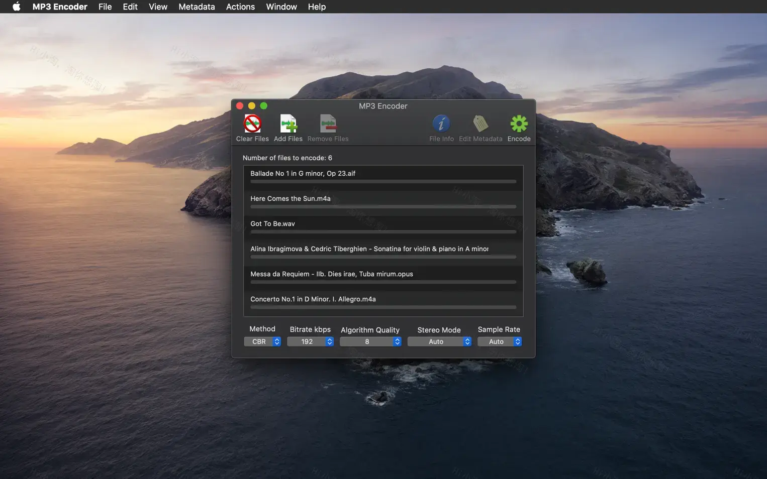Open the Algorithm Quality selector
Viewport: 767px width, 479px height.
click(x=370, y=341)
